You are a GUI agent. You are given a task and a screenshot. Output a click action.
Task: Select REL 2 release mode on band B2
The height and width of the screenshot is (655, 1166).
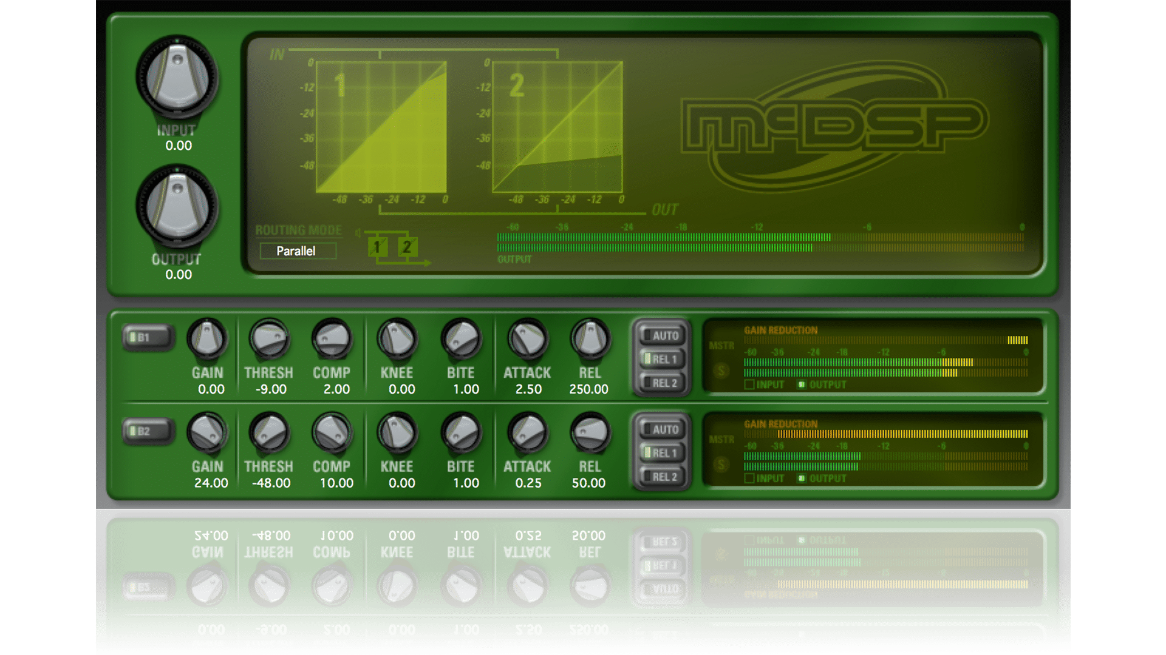[661, 476]
